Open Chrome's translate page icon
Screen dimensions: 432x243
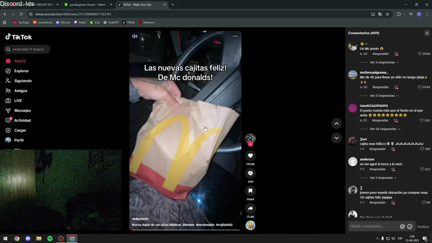(380, 14)
